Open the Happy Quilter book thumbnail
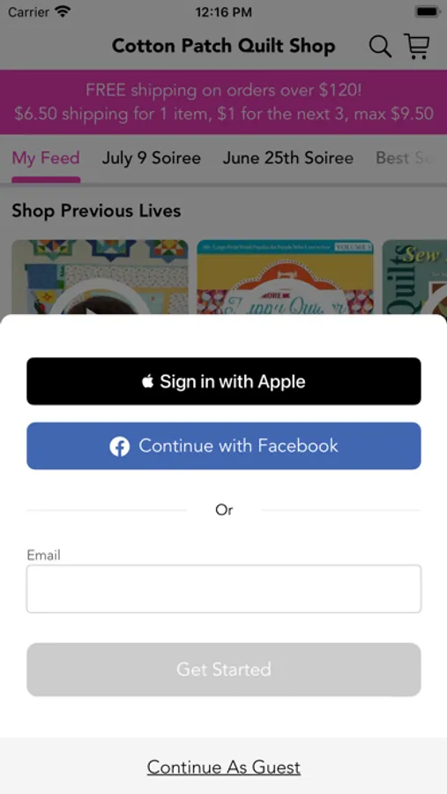 coord(285,277)
